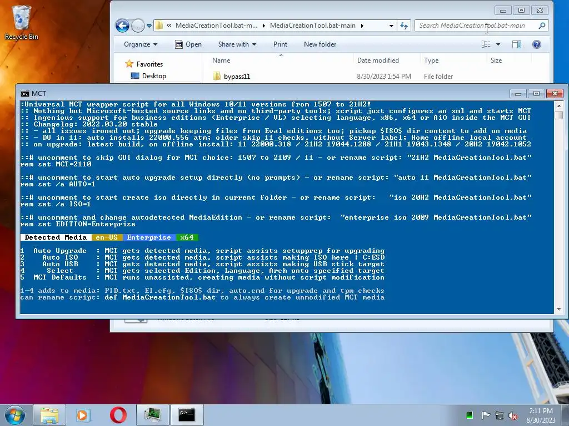The height and width of the screenshot is (426, 569).
Task: Close the MCT console window
Action: (x=555, y=94)
